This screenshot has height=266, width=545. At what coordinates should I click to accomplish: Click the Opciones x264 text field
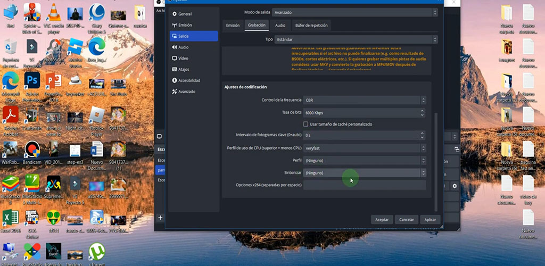click(365, 185)
